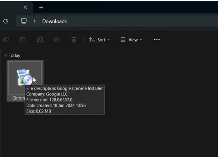
Task: Refresh the Downloads folder
Action: (x=6, y=21)
